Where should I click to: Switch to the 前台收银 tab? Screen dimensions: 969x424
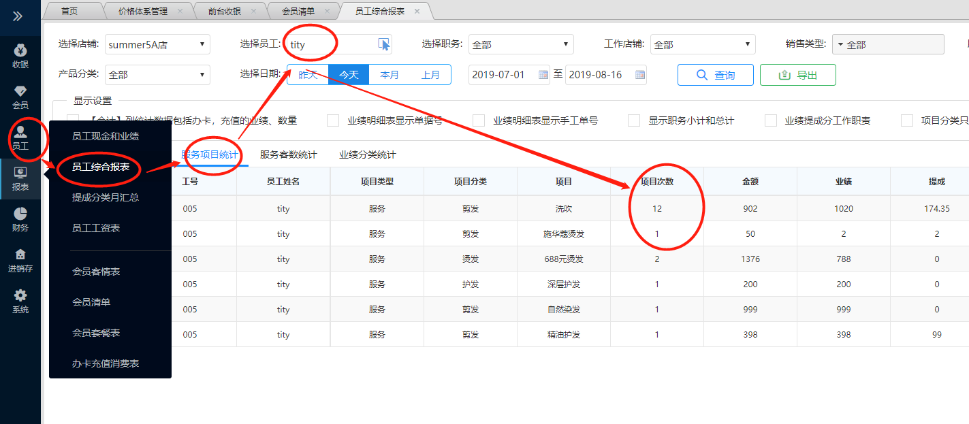tap(224, 12)
